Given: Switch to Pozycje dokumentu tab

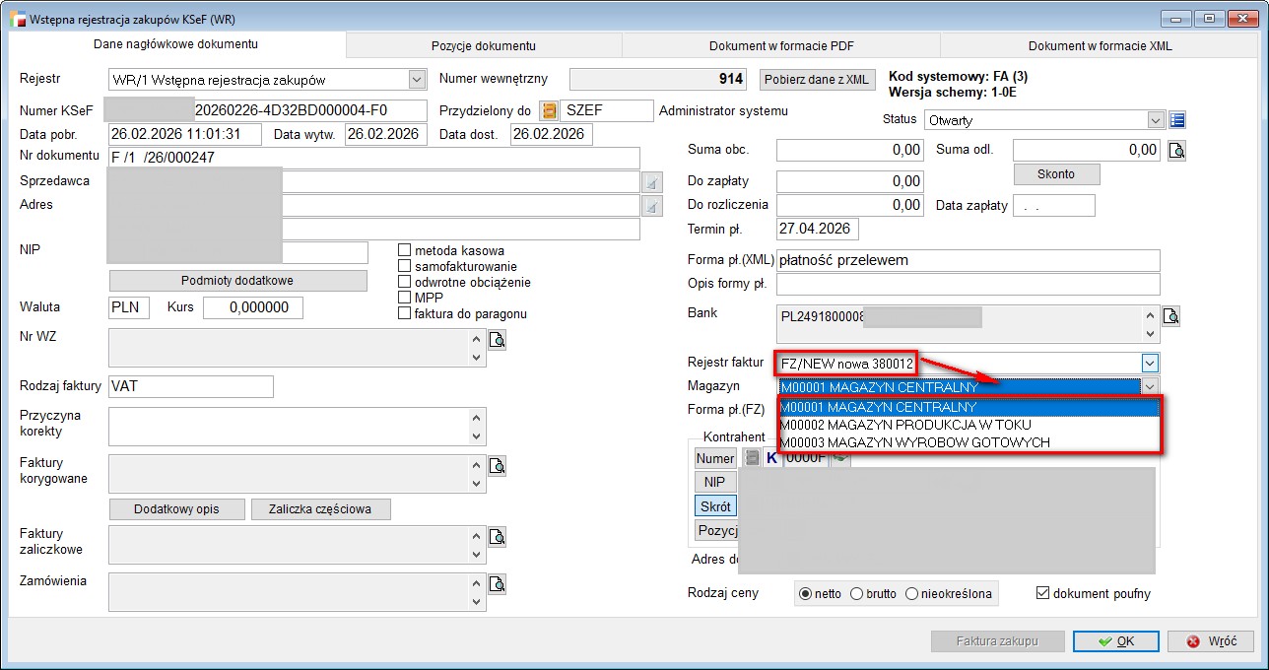Looking at the screenshot, I should point(483,45).
